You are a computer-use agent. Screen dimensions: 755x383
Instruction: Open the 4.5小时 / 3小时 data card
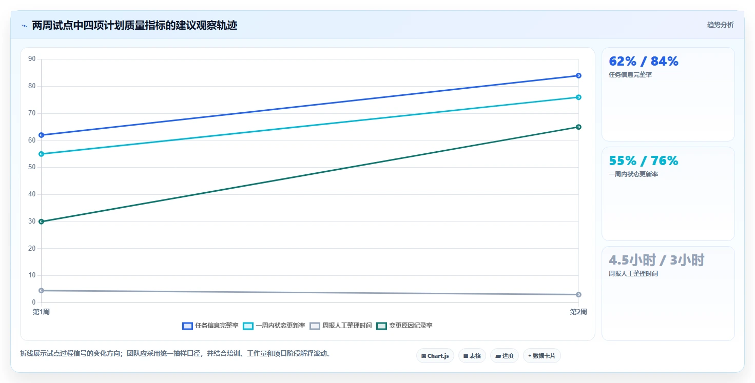pyautogui.click(x=668, y=293)
